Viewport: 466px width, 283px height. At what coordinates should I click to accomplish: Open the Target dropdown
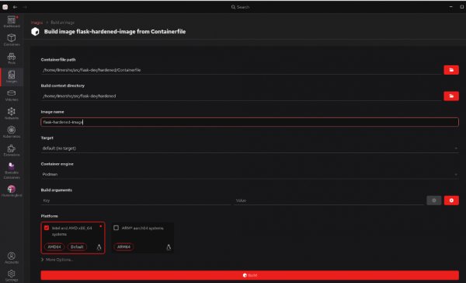point(249,148)
